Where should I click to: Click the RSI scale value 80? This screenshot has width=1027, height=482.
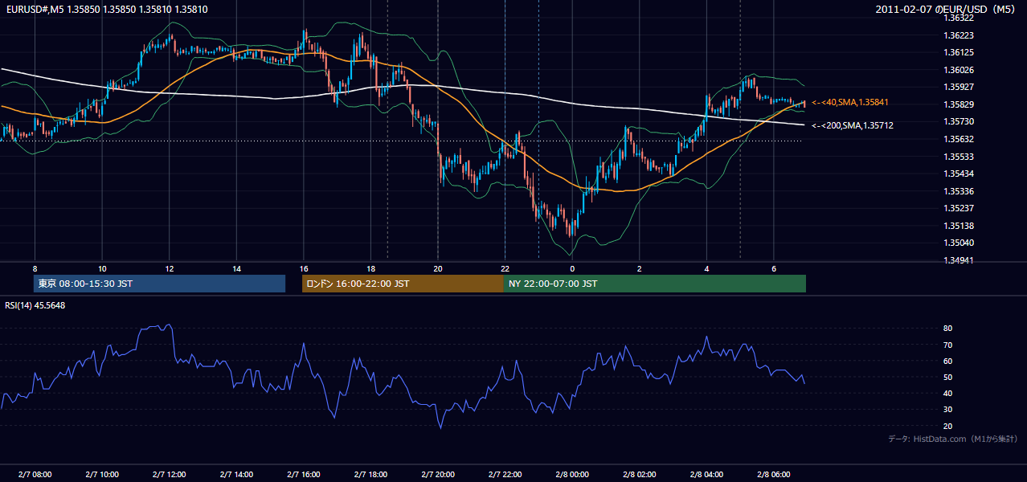point(948,329)
